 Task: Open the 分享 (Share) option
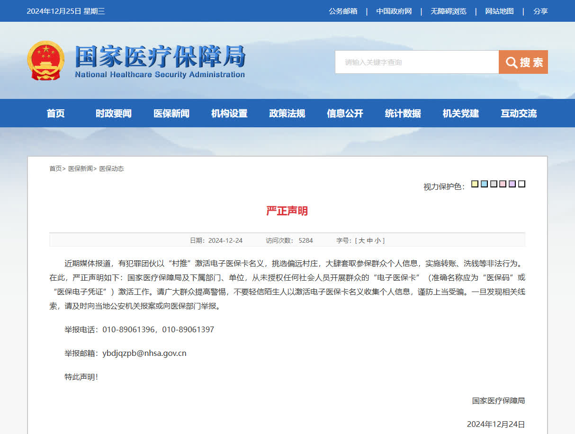[x=540, y=11]
